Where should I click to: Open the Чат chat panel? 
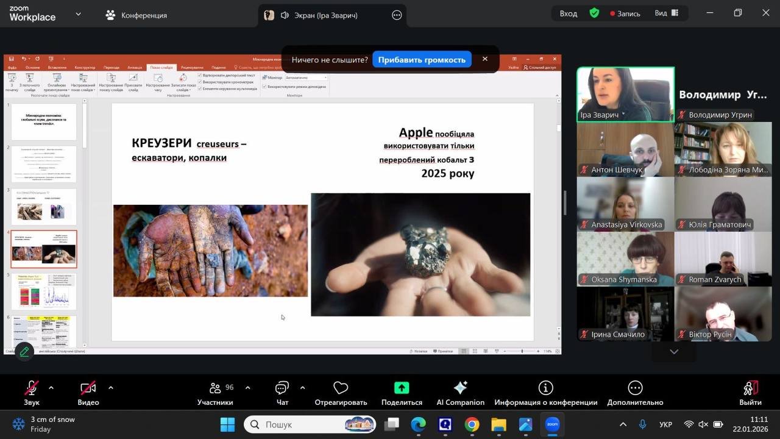[x=282, y=388]
